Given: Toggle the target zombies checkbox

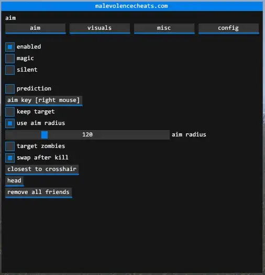Looking at the screenshot, I should coord(10,146).
